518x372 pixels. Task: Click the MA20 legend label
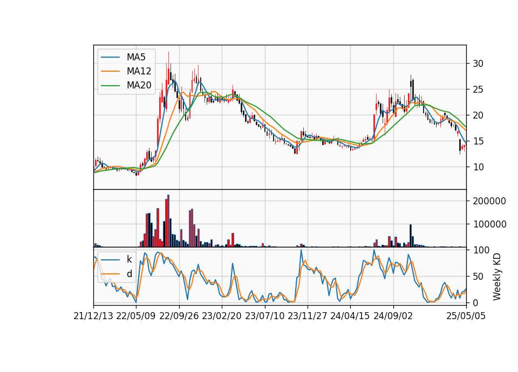[139, 85]
